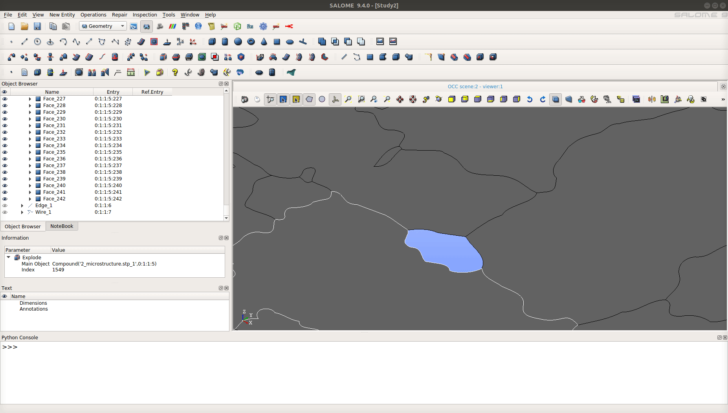The image size is (728, 413).
Task: Open the New Entity menu
Action: tap(62, 15)
